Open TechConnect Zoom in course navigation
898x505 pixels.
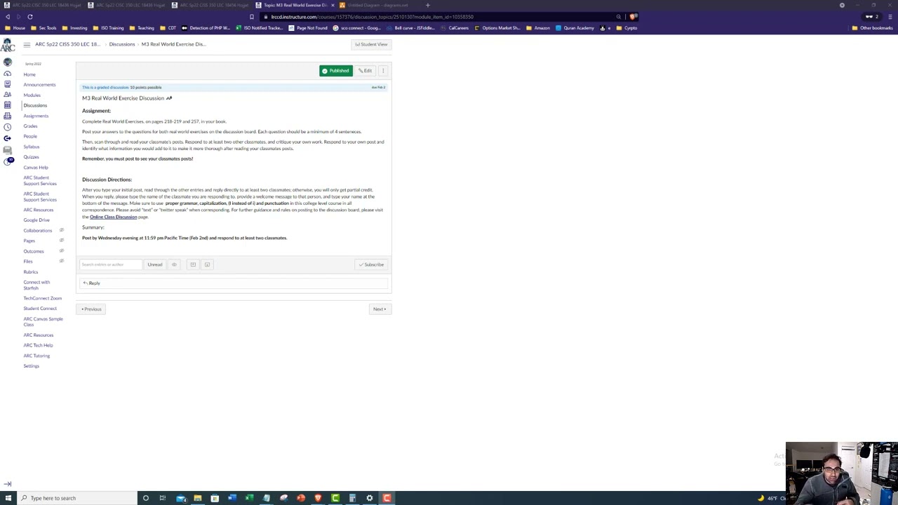tap(42, 298)
